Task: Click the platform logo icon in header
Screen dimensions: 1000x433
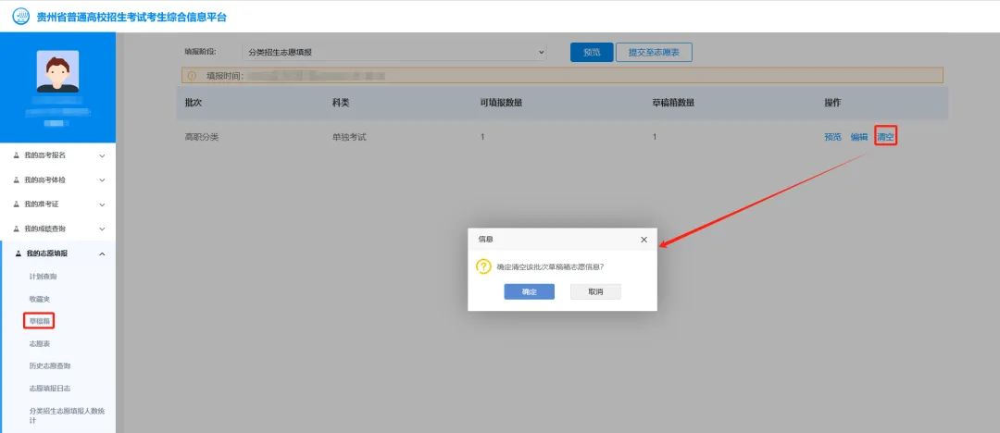Action: coord(20,17)
